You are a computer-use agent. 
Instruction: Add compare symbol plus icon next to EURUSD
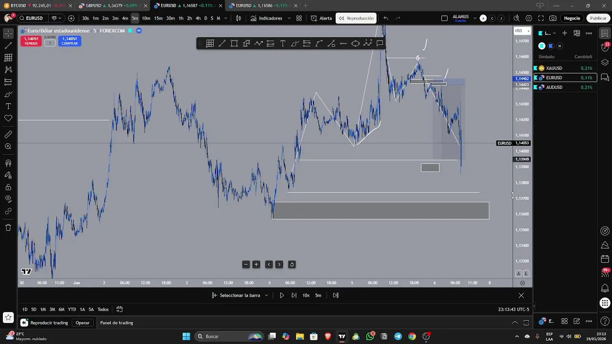pos(71,18)
